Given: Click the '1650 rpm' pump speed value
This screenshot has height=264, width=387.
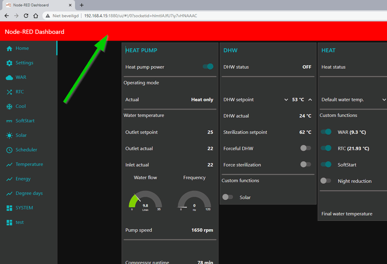Looking at the screenshot, I should pos(202,230).
